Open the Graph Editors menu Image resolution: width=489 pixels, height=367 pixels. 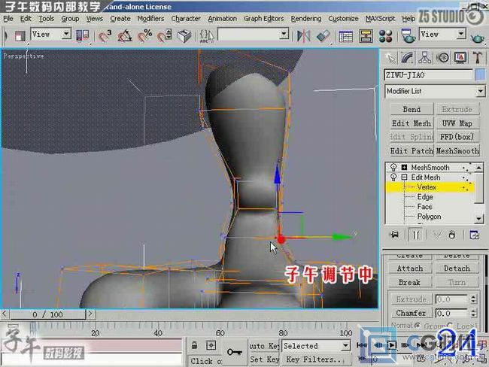click(264, 19)
